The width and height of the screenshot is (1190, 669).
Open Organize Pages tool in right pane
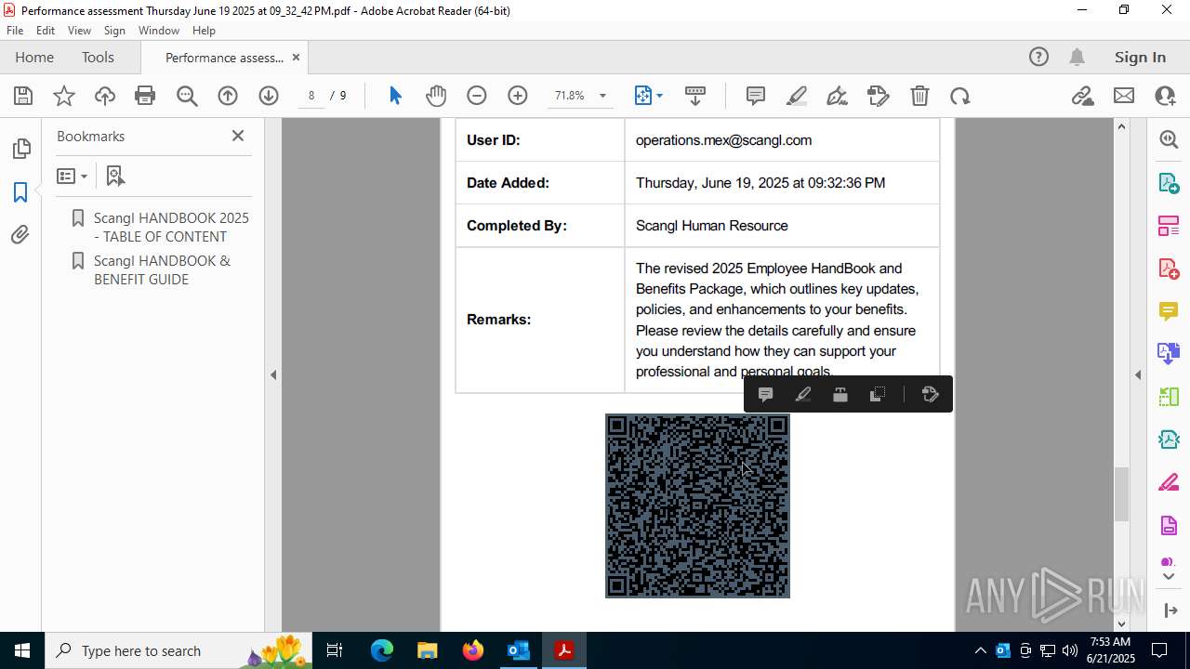click(x=1169, y=225)
